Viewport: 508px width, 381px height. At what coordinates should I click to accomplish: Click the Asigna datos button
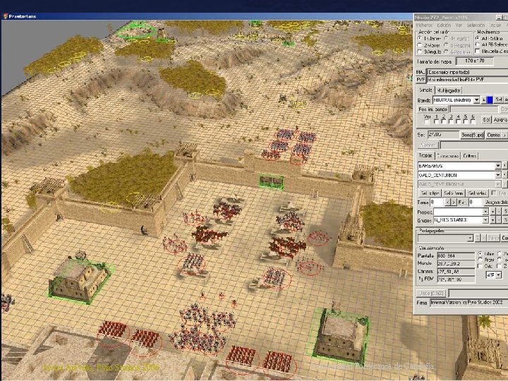click(x=497, y=202)
